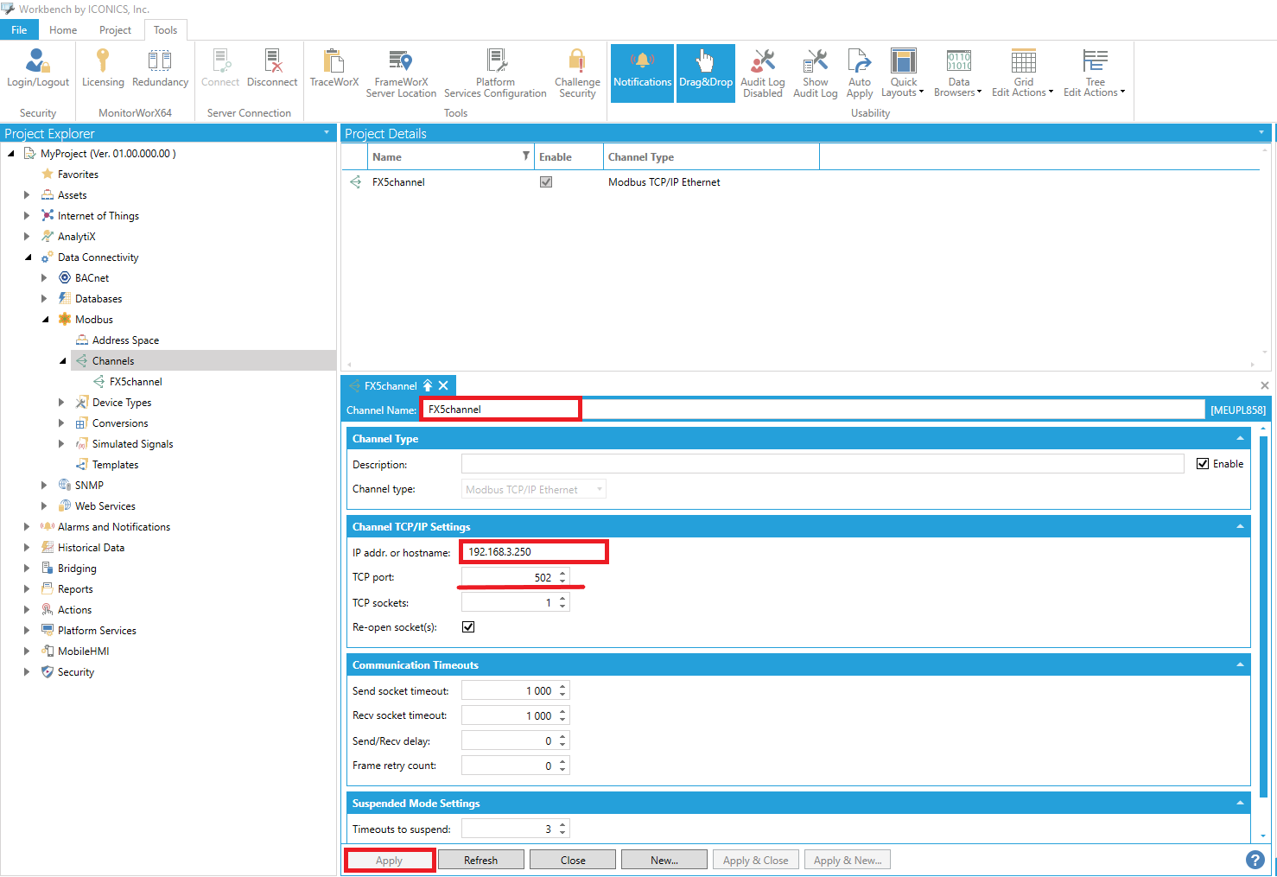
Task: Click the Bridging tree icon
Action: (48, 569)
